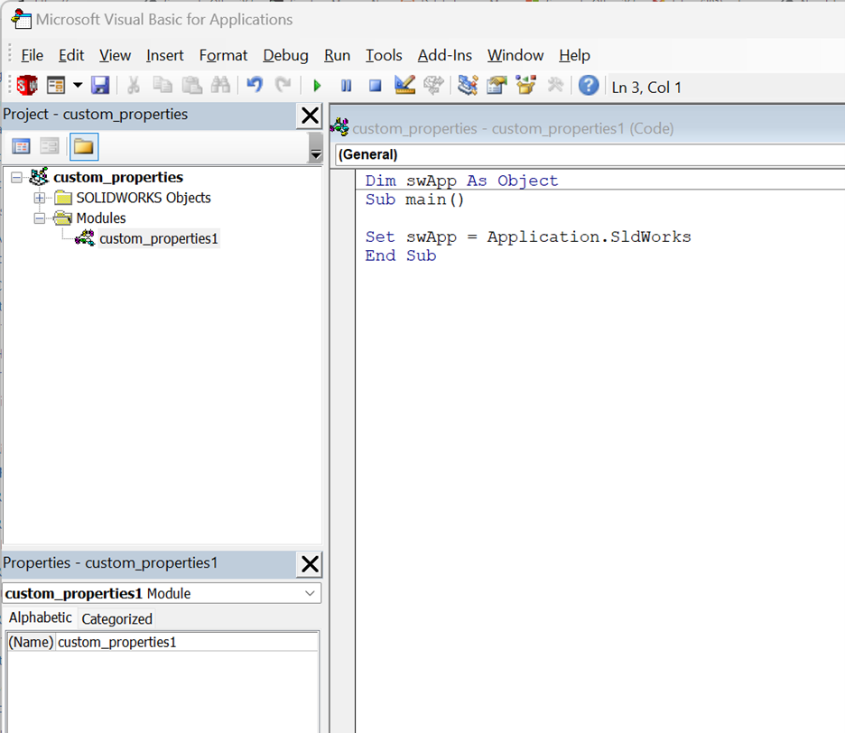This screenshot has width=845, height=733.
Task: Click the Reset stop square icon
Action: click(x=375, y=86)
